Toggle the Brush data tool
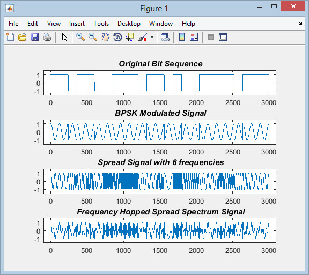 click(x=143, y=37)
